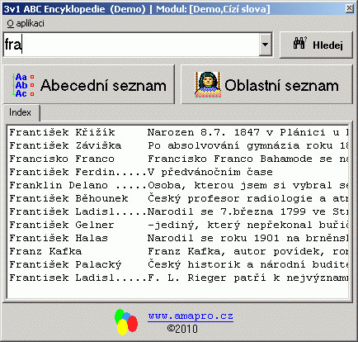Open the Abecední seznam list
Image resolution: width=358 pixels, height=342 pixels.
click(x=89, y=84)
